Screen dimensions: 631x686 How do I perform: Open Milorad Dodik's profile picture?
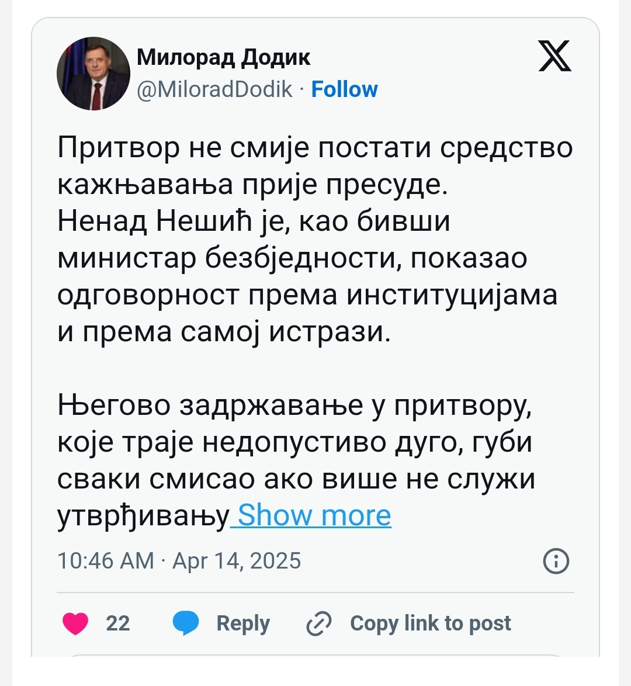pos(93,74)
